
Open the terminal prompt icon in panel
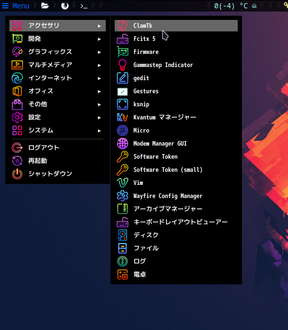click(84, 6)
